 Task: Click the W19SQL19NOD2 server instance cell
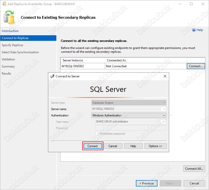[x=83, y=66]
